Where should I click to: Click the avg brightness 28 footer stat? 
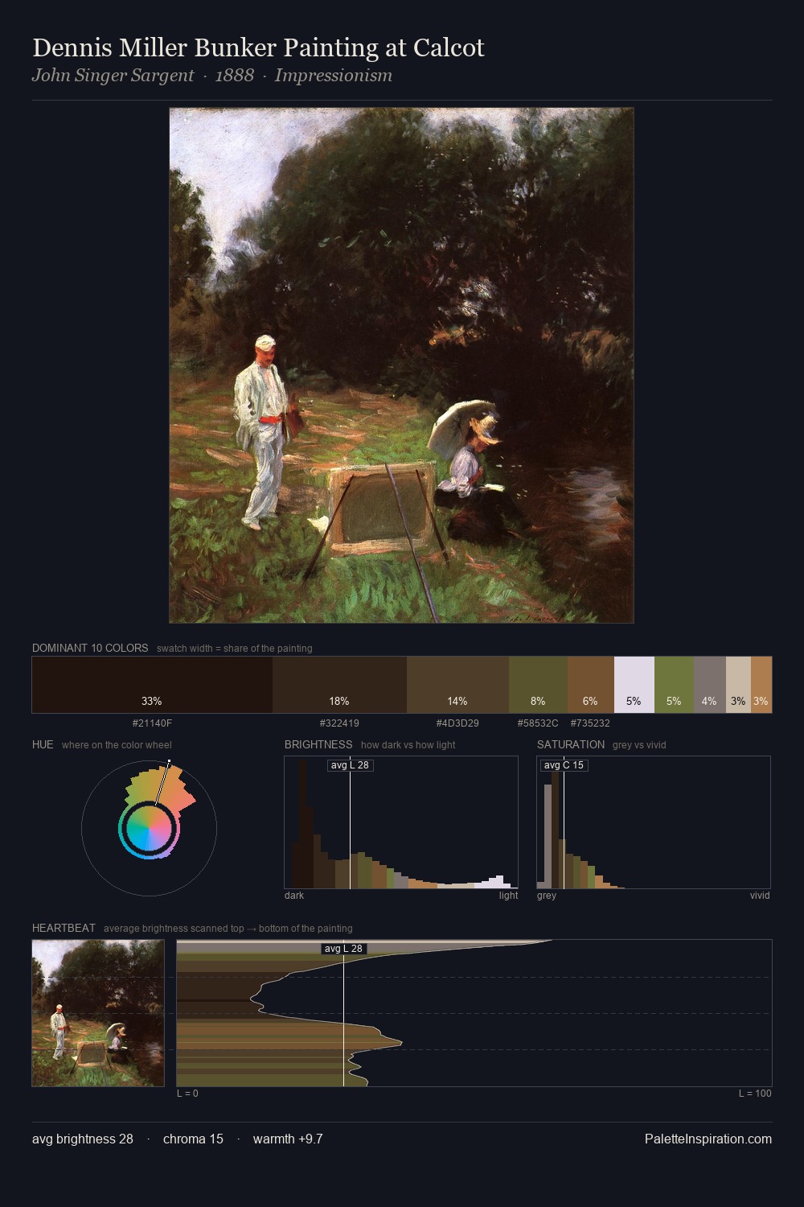[x=83, y=1139]
